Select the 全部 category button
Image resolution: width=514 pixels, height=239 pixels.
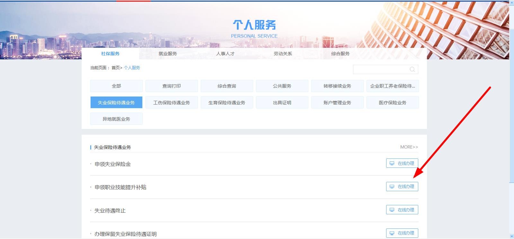pos(116,86)
